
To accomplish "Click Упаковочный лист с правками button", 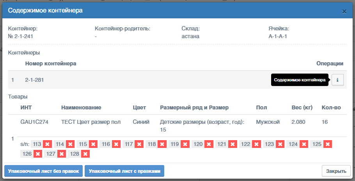I will click(x=124, y=171).
